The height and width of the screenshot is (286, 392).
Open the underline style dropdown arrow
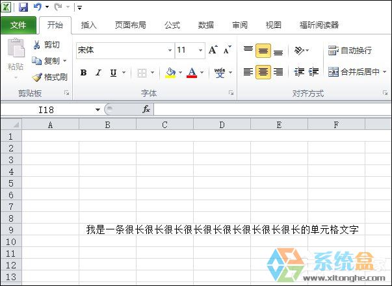pyautogui.click(x=124, y=73)
